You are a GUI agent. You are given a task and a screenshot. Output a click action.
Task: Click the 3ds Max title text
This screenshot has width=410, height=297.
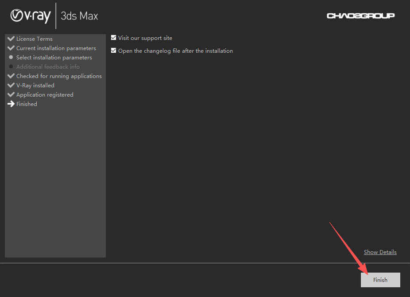80,16
